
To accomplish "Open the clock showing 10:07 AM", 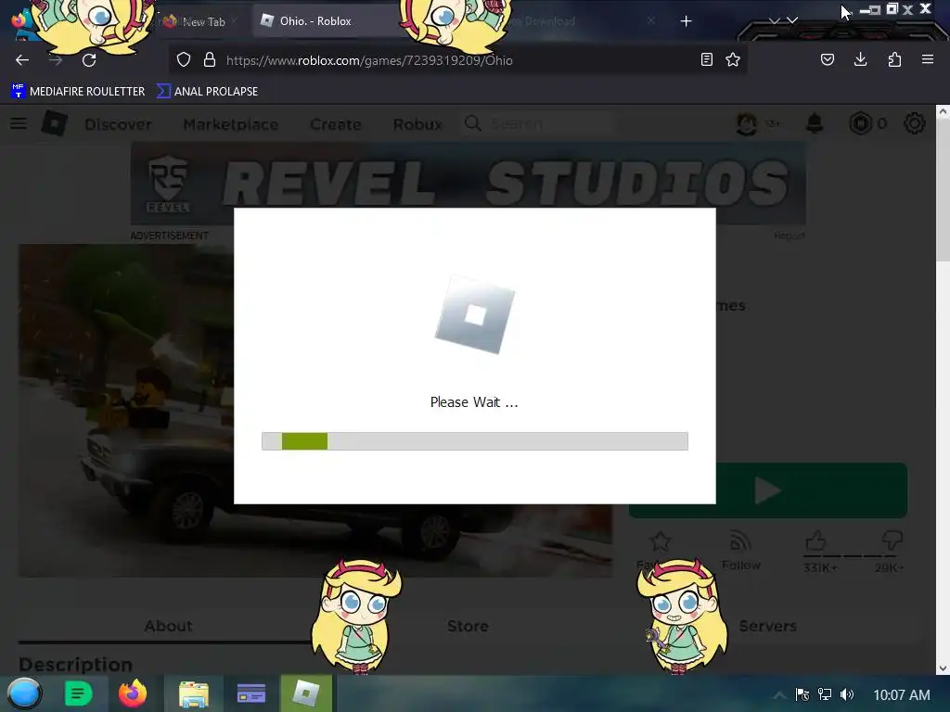I will 902,694.
